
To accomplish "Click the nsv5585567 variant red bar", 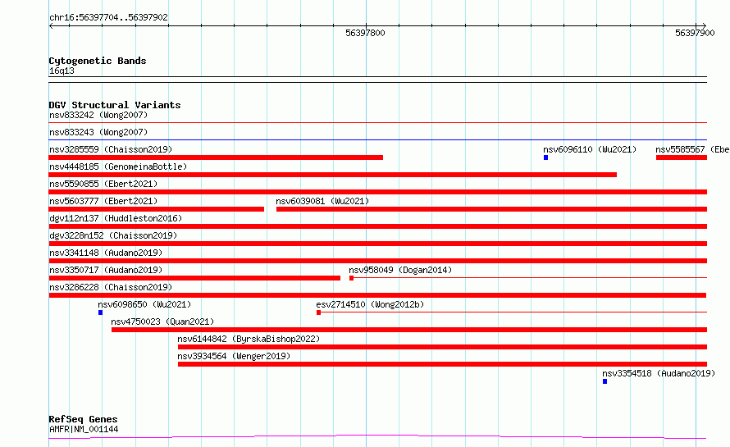I will click(682, 157).
